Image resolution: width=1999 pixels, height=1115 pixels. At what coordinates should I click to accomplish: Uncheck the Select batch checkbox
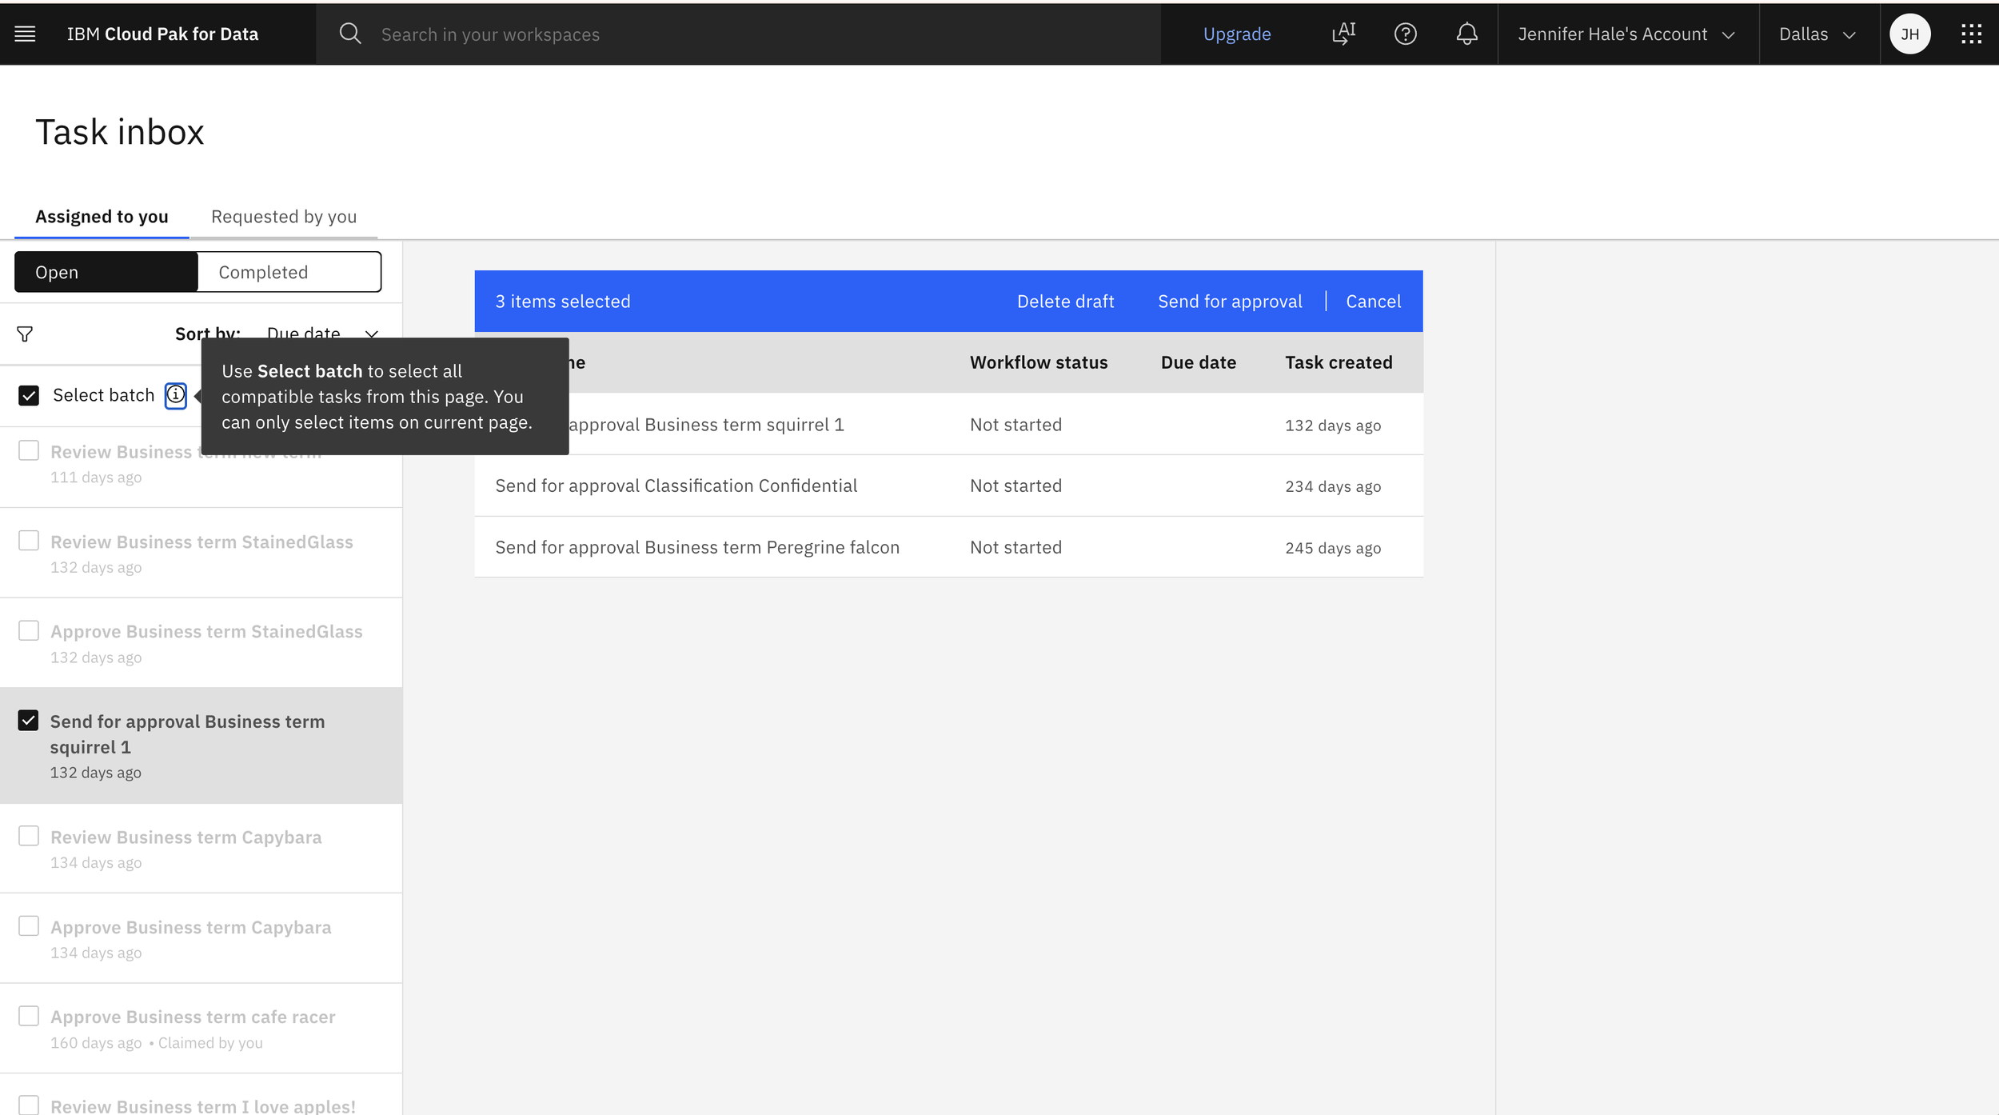click(x=29, y=395)
